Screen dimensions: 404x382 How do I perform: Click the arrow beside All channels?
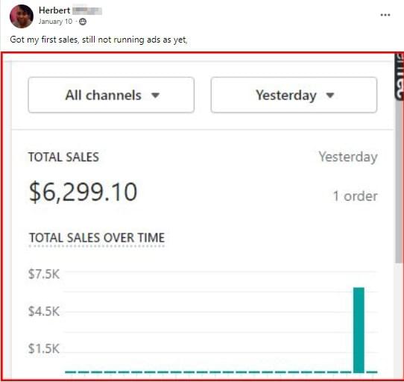pyautogui.click(x=155, y=95)
